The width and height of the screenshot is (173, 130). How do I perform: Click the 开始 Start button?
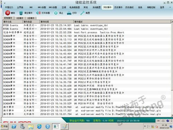click(4, 127)
